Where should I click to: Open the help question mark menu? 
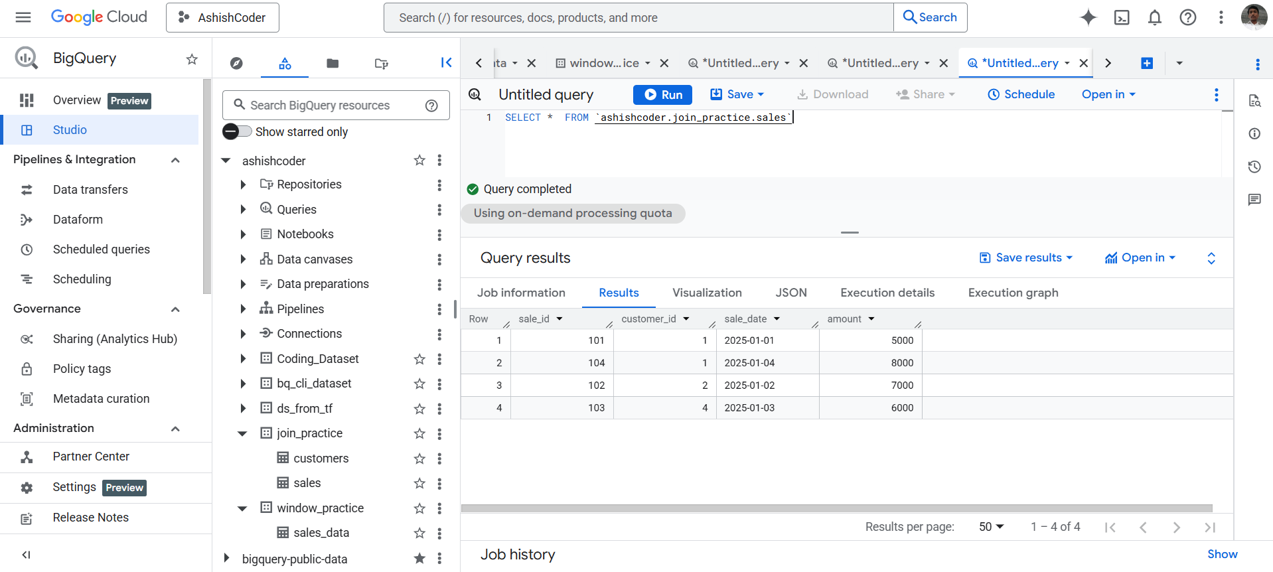click(x=1188, y=17)
